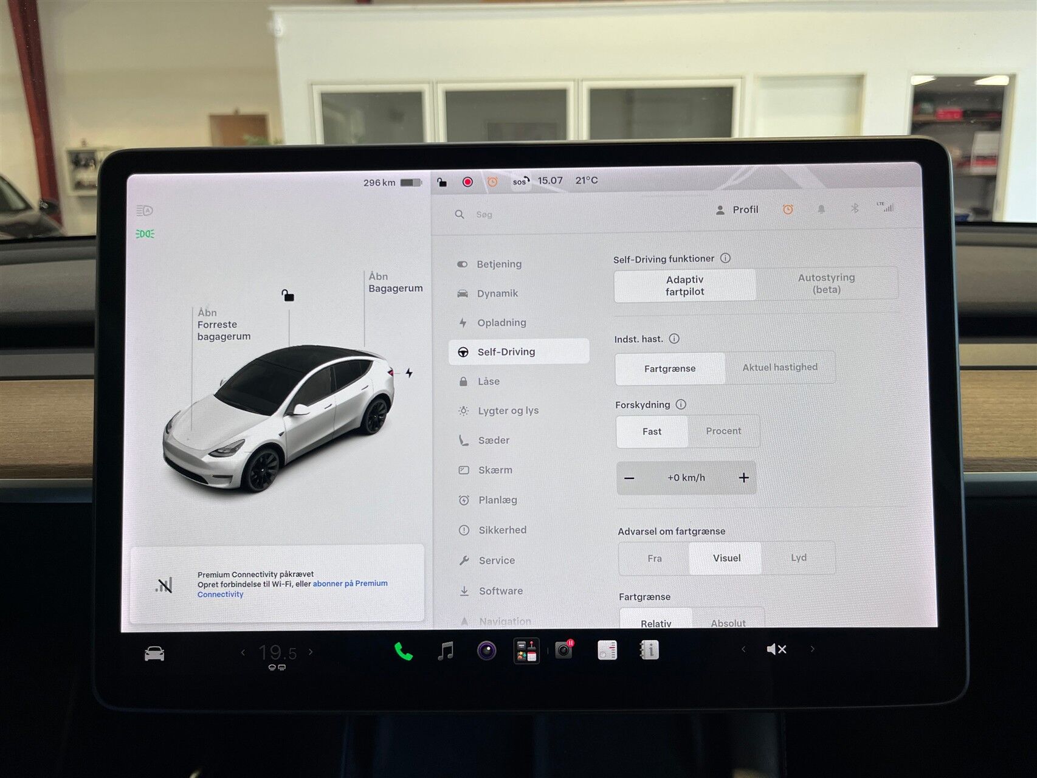Select Self-Driving menu item
Screen dimensions: 1037x778
pos(518,352)
